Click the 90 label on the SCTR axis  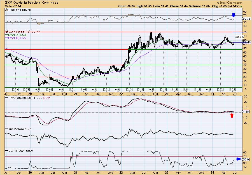[x=245, y=153]
